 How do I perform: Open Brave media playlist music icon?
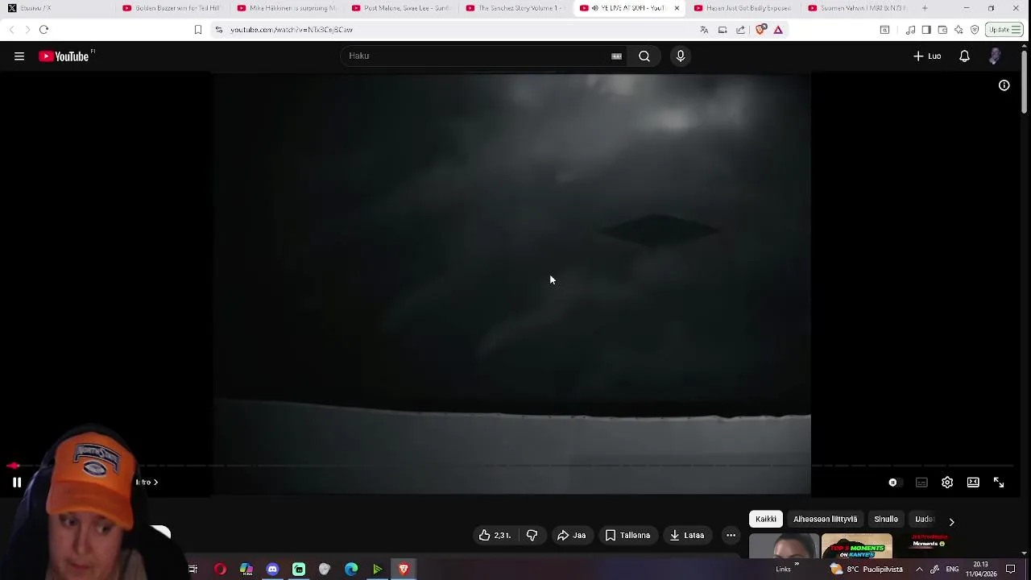tap(910, 30)
